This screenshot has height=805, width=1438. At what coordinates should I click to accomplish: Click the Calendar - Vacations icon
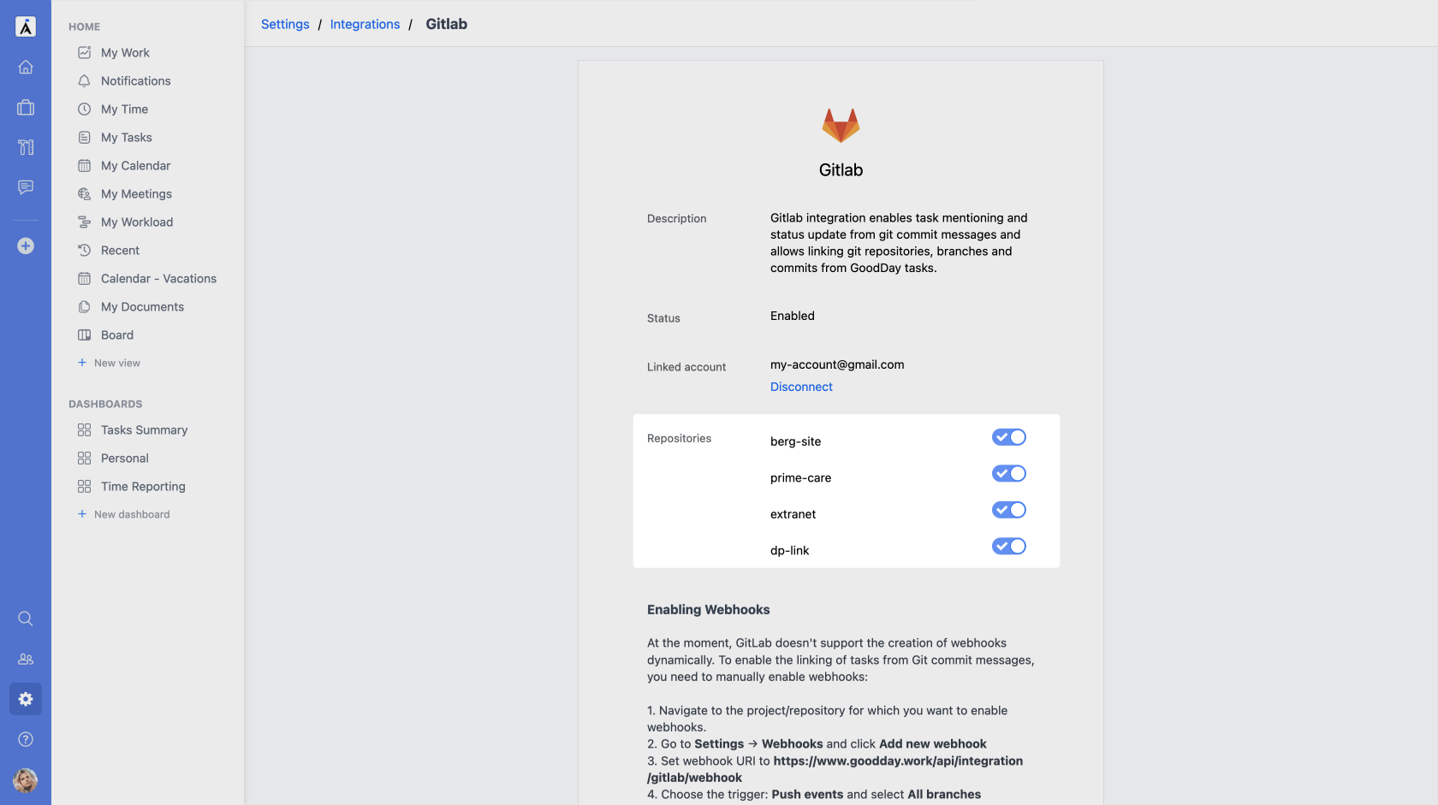(x=84, y=279)
